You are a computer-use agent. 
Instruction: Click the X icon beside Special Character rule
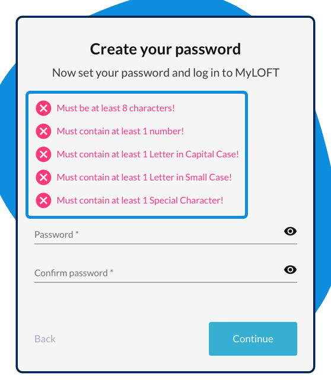tap(43, 200)
